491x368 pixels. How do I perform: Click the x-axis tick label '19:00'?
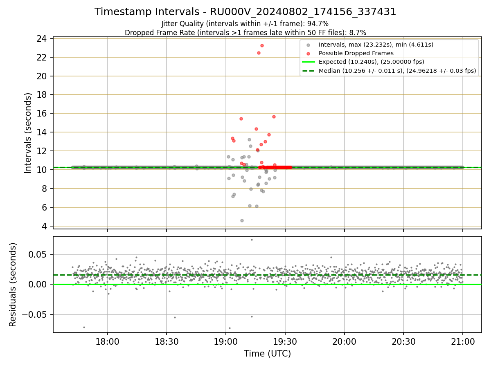(x=226, y=342)
